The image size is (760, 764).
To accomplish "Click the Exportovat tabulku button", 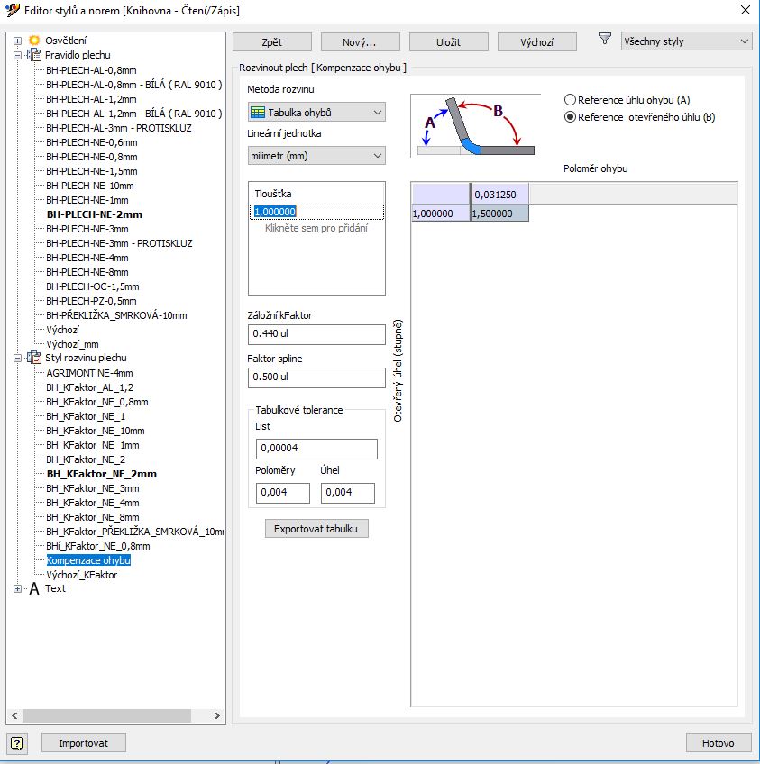I will point(316,529).
